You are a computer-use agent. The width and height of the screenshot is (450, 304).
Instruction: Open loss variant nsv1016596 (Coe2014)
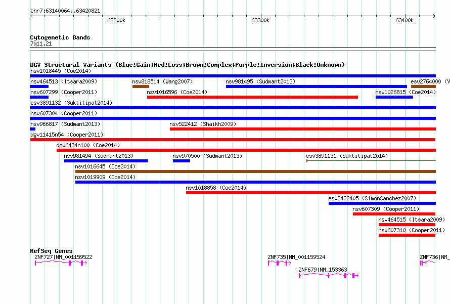(252, 97)
